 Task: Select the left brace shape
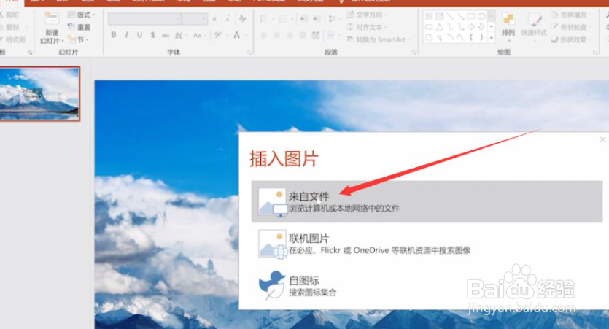tap(471, 37)
